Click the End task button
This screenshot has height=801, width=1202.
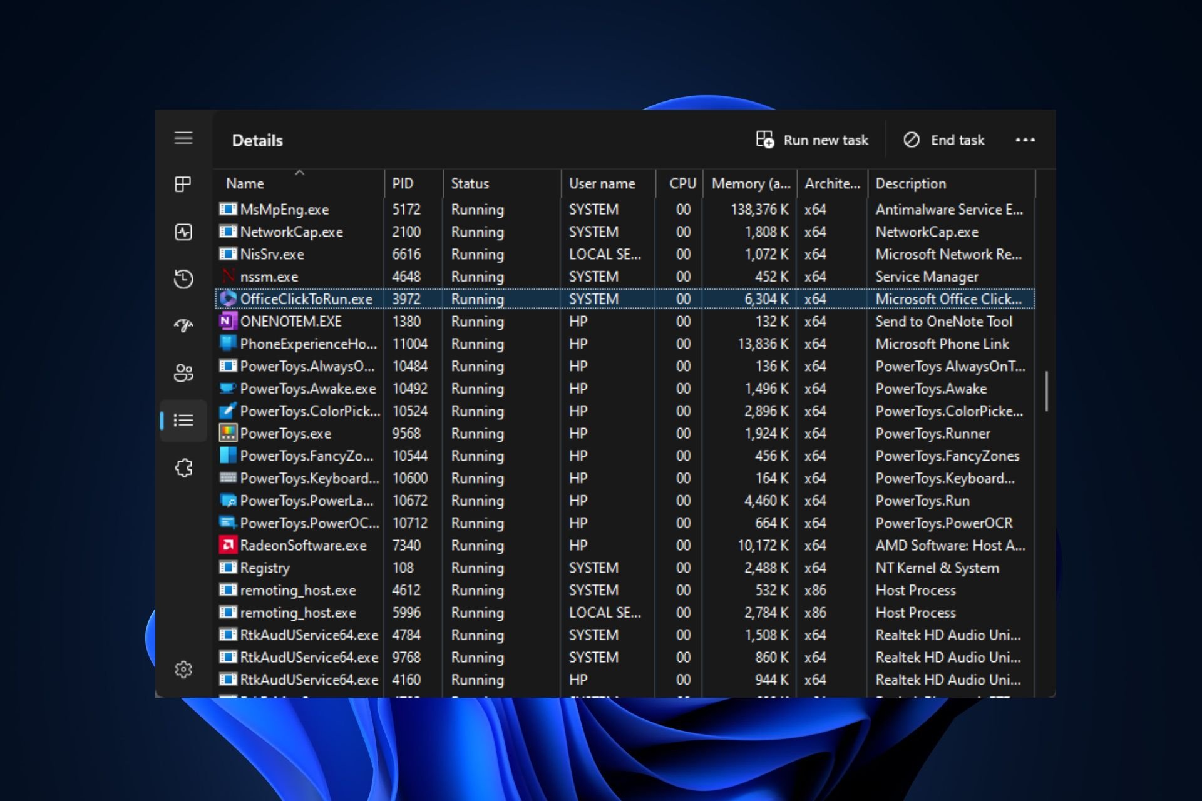coord(944,140)
